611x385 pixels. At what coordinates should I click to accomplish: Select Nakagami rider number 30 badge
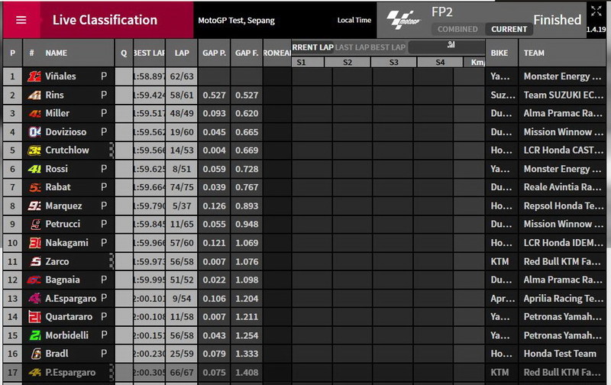[35, 243]
